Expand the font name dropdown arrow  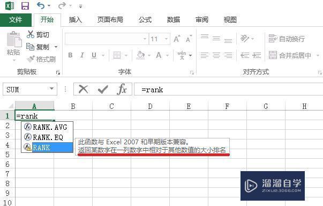tap(145, 39)
